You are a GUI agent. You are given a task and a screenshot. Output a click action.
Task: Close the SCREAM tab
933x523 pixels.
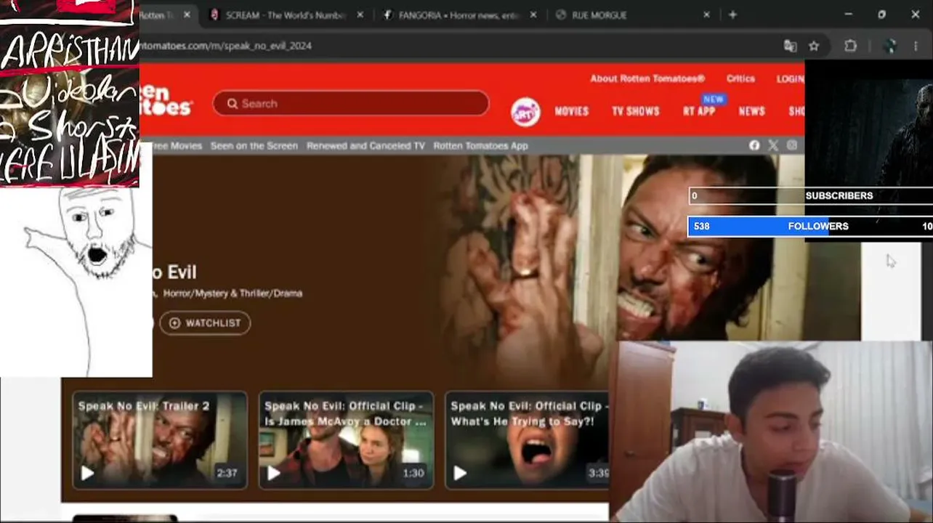[x=360, y=15]
